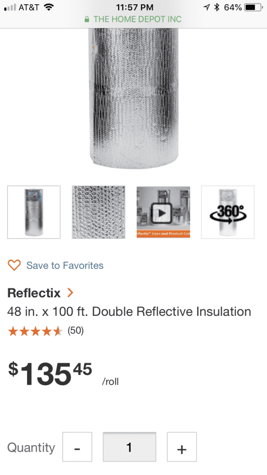Tap THE HOME DEPOT INC address bar
Viewport: 267px width, 475px height.
(x=133, y=19)
